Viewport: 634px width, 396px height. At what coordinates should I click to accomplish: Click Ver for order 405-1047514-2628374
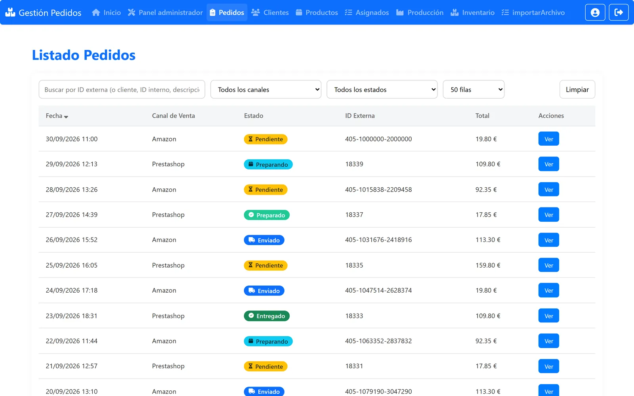tap(549, 291)
